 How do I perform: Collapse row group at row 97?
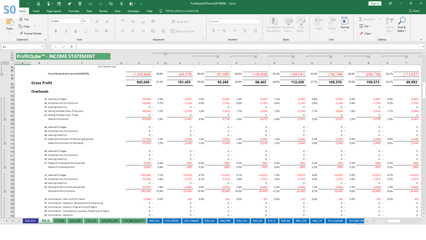2,74
